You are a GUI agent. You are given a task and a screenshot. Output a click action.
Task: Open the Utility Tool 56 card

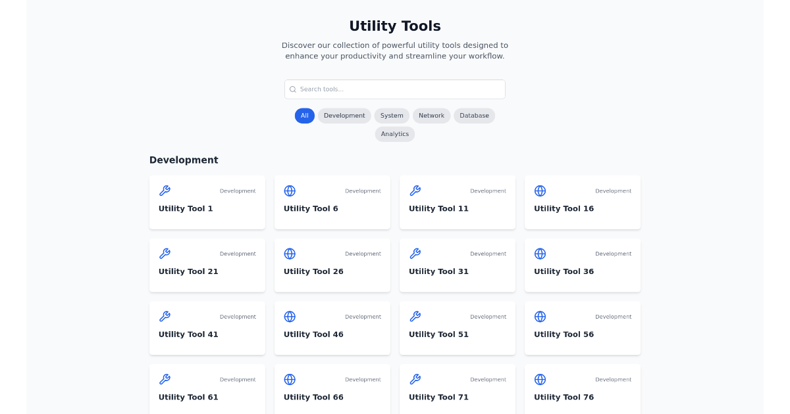click(x=582, y=328)
